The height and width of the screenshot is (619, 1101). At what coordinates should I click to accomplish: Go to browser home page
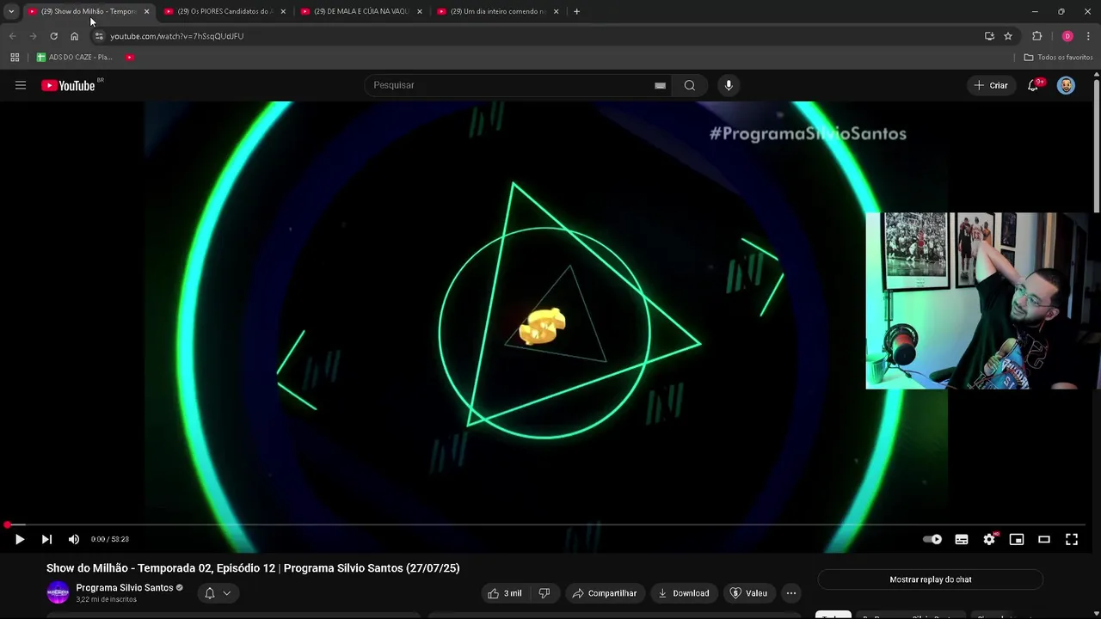[74, 36]
